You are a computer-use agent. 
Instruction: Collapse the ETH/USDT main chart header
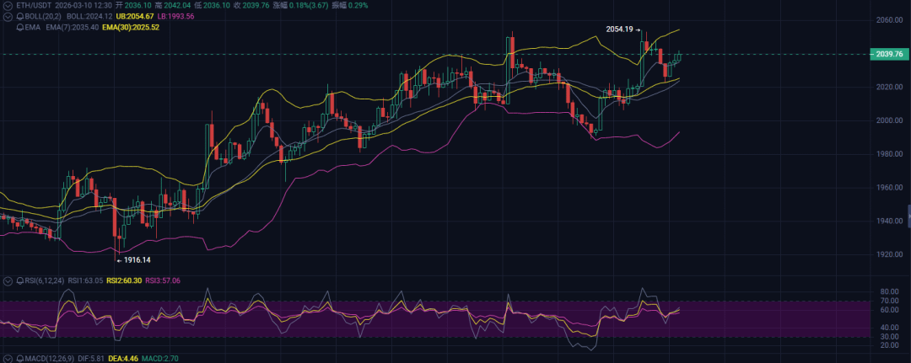[8, 5]
